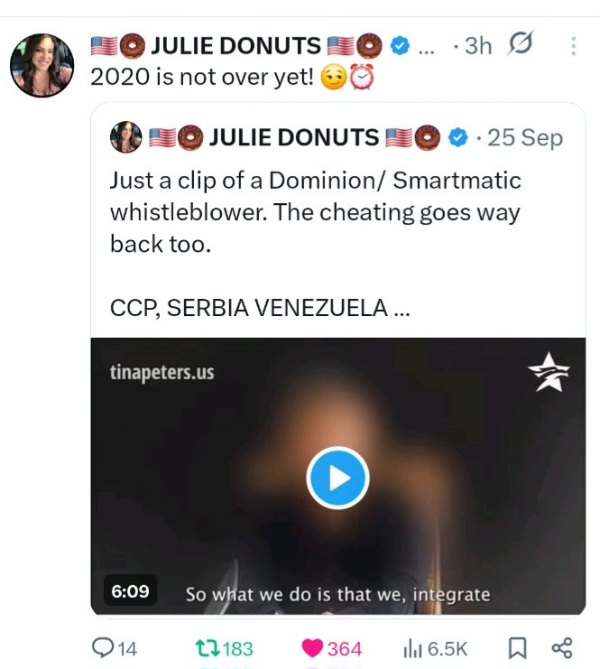Open the quoted tweet text about Dominion

tap(315, 211)
